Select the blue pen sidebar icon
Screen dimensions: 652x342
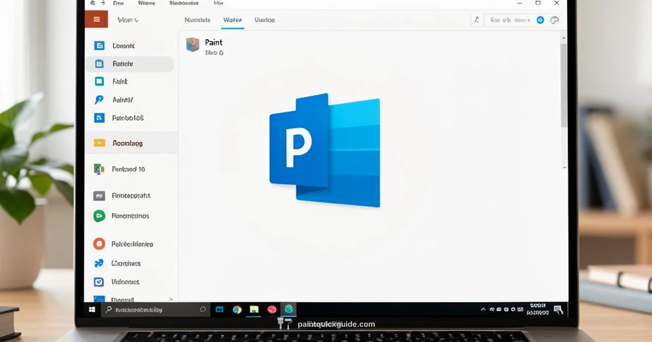[99, 99]
